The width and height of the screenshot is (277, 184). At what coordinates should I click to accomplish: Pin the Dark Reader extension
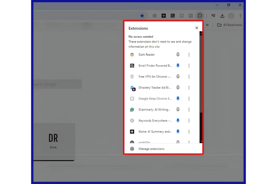point(178,55)
